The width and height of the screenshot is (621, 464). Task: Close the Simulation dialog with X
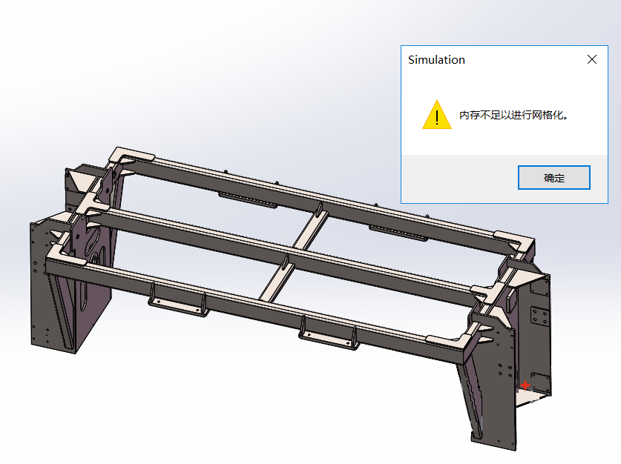pyautogui.click(x=591, y=59)
